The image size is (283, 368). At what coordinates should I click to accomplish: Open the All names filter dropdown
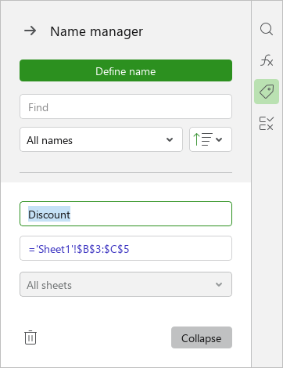(101, 139)
